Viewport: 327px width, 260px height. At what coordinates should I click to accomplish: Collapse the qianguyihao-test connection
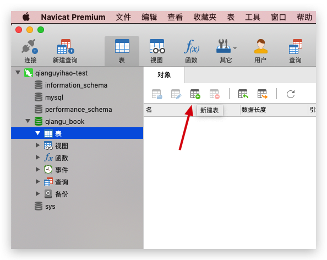tap(18, 73)
